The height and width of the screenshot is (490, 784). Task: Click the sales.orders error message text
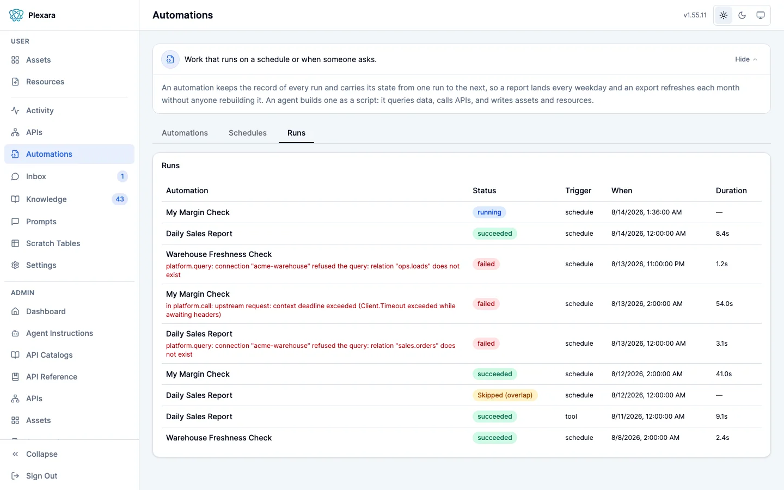point(310,350)
